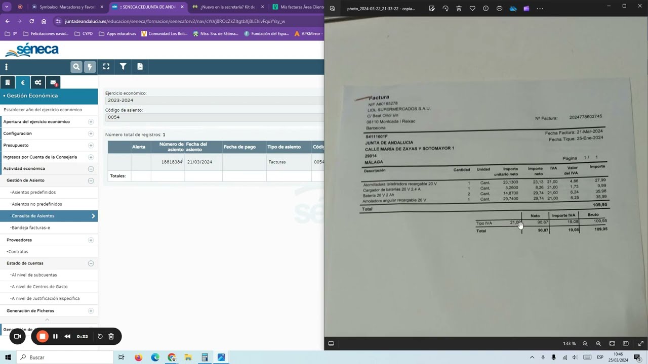Open A nivel de Centros de Gasto
This screenshot has height=364, width=648.
pyautogui.click(x=39, y=287)
